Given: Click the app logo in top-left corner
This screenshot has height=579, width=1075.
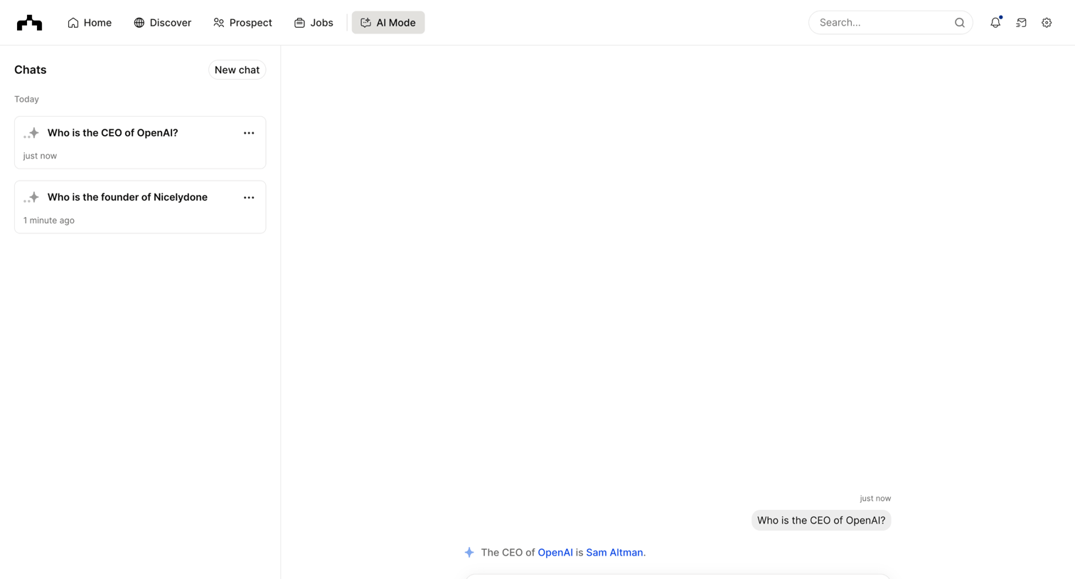Looking at the screenshot, I should [29, 23].
